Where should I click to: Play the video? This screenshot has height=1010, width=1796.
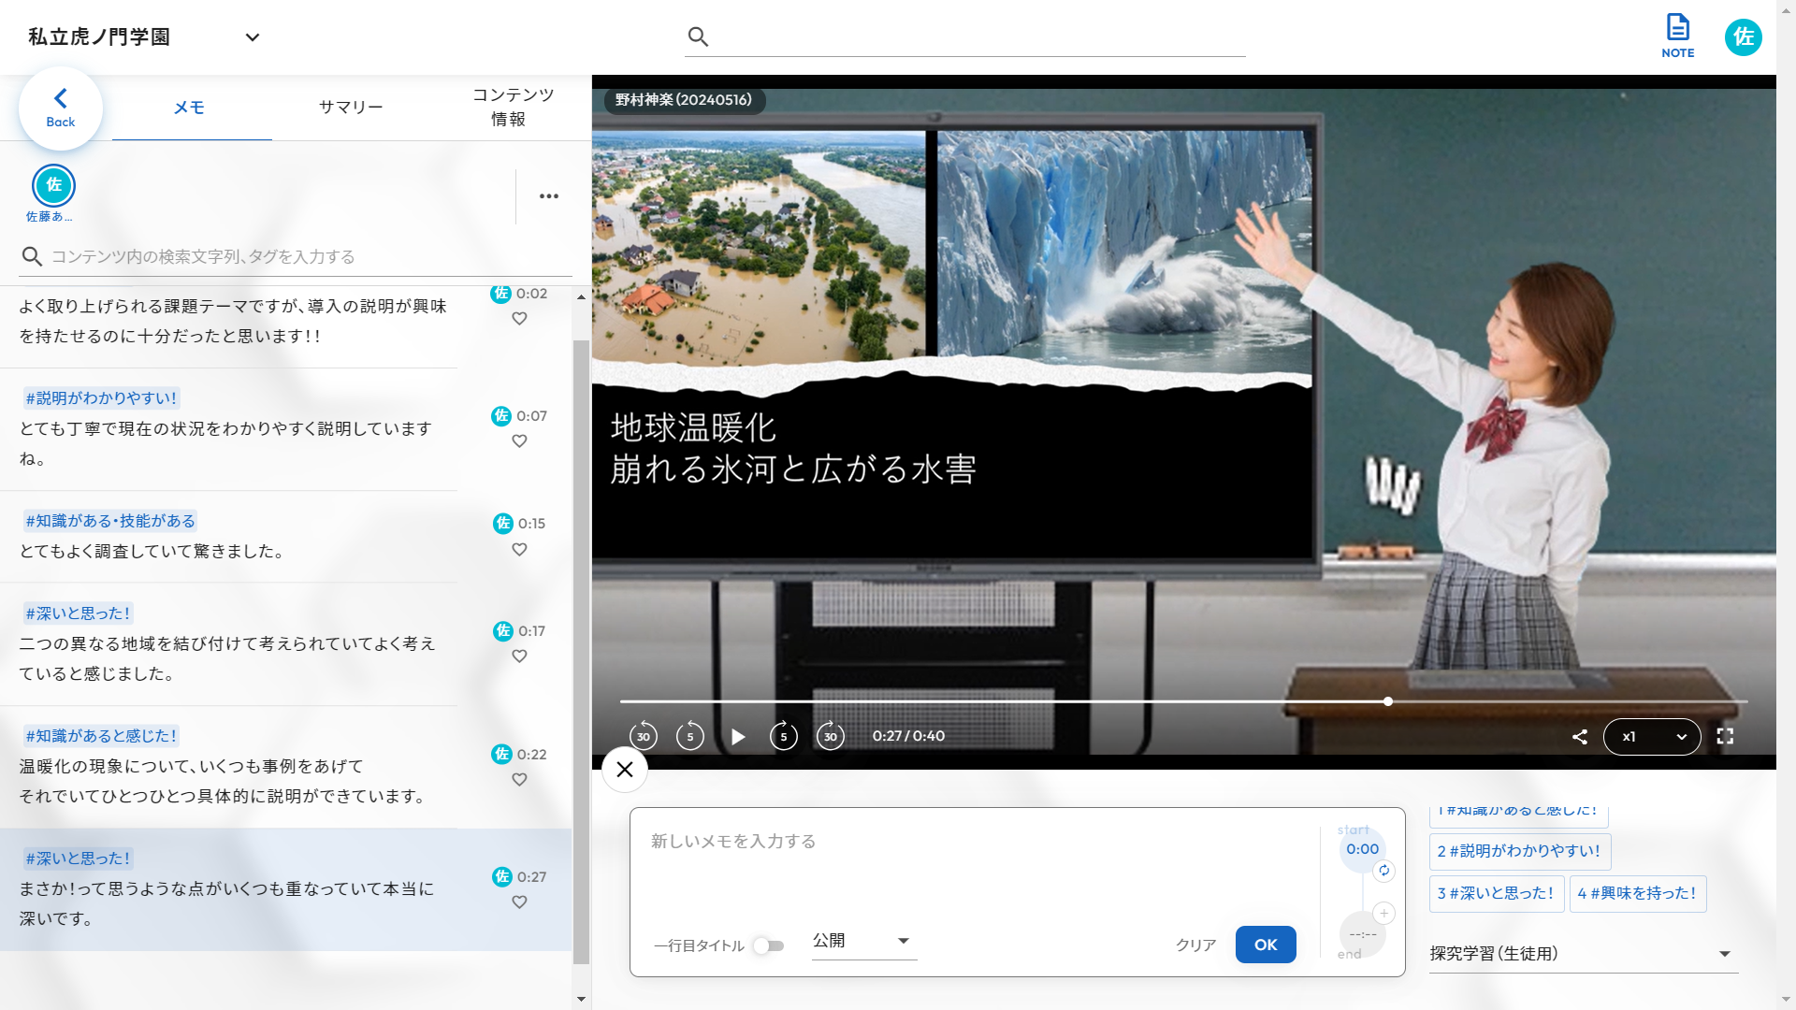click(738, 737)
